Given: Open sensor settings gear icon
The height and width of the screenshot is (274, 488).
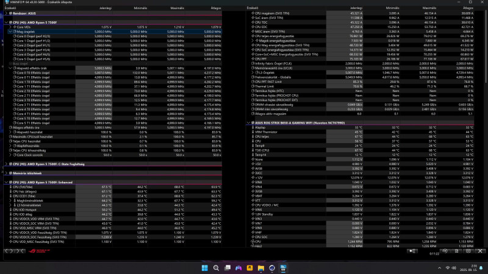Looking at the screenshot, I should click(x=468, y=251).
